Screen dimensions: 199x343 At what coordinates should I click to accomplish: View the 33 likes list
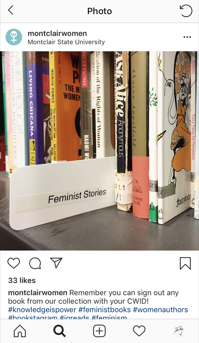click(x=22, y=280)
